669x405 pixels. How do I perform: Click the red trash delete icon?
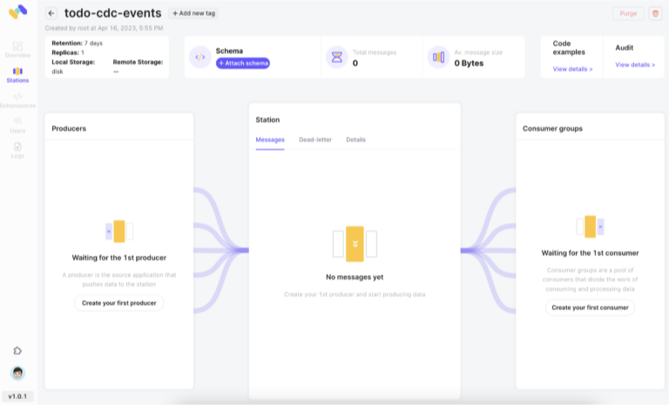pos(656,14)
